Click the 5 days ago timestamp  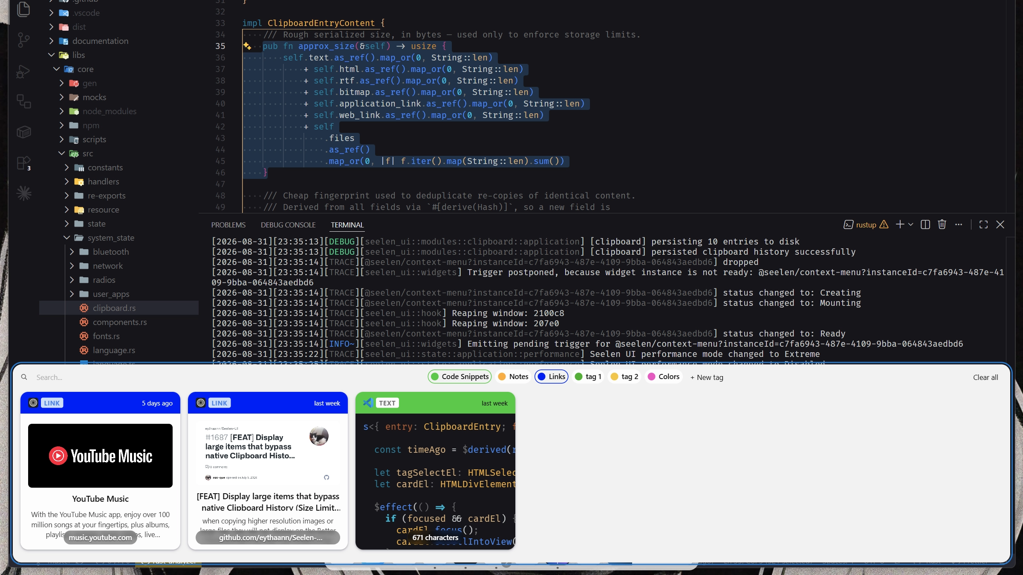(157, 403)
